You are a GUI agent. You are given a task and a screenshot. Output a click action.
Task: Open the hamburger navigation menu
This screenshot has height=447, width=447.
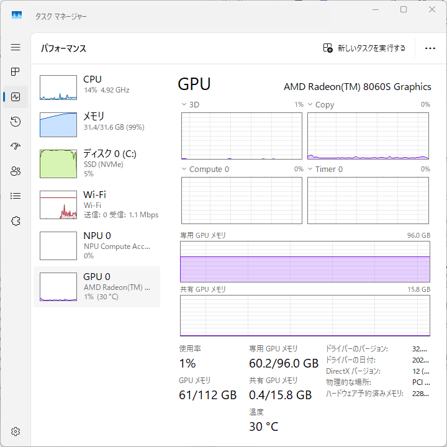tap(16, 47)
